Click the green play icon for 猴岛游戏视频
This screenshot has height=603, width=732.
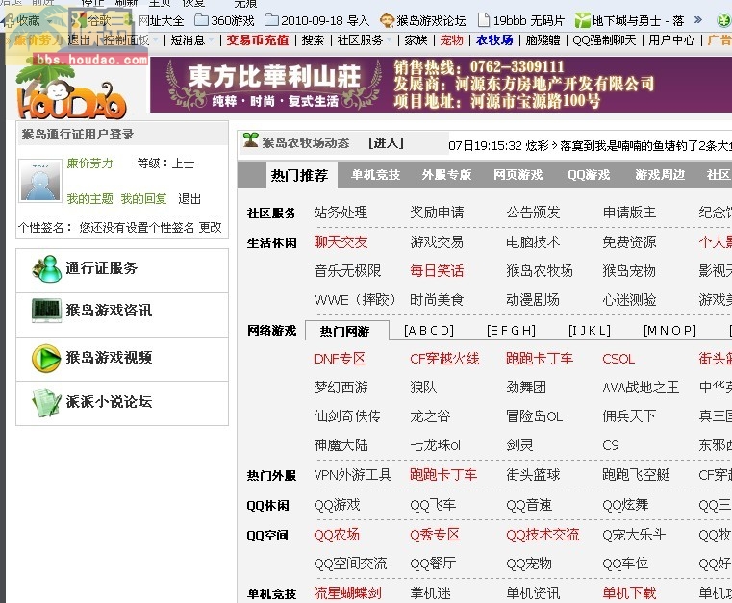click(x=46, y=359)
